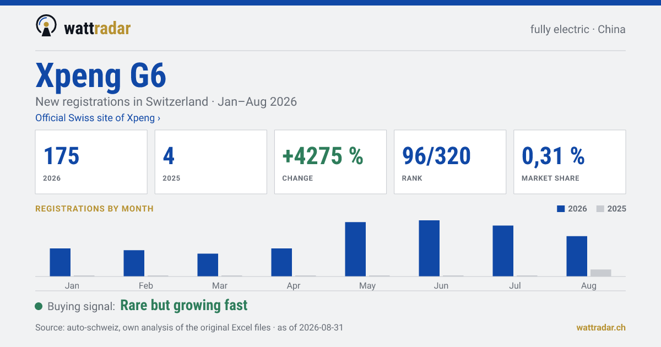661x347 pixels.
Task: Click the Jan axis label
Action: tap(72, 286)
